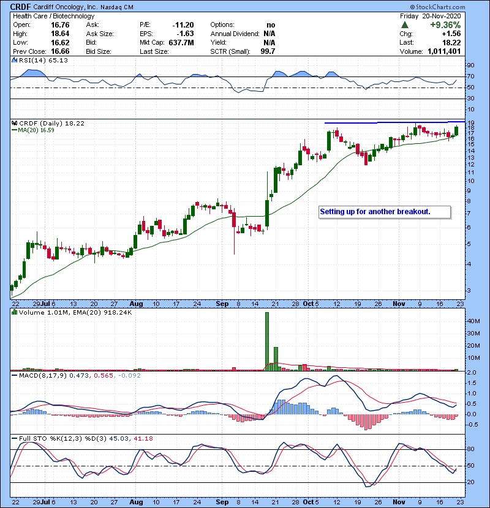Screen dimensions: 490x508
Task: Click the MACD(8,17,9) indicator label
Action: click(43, 376)
